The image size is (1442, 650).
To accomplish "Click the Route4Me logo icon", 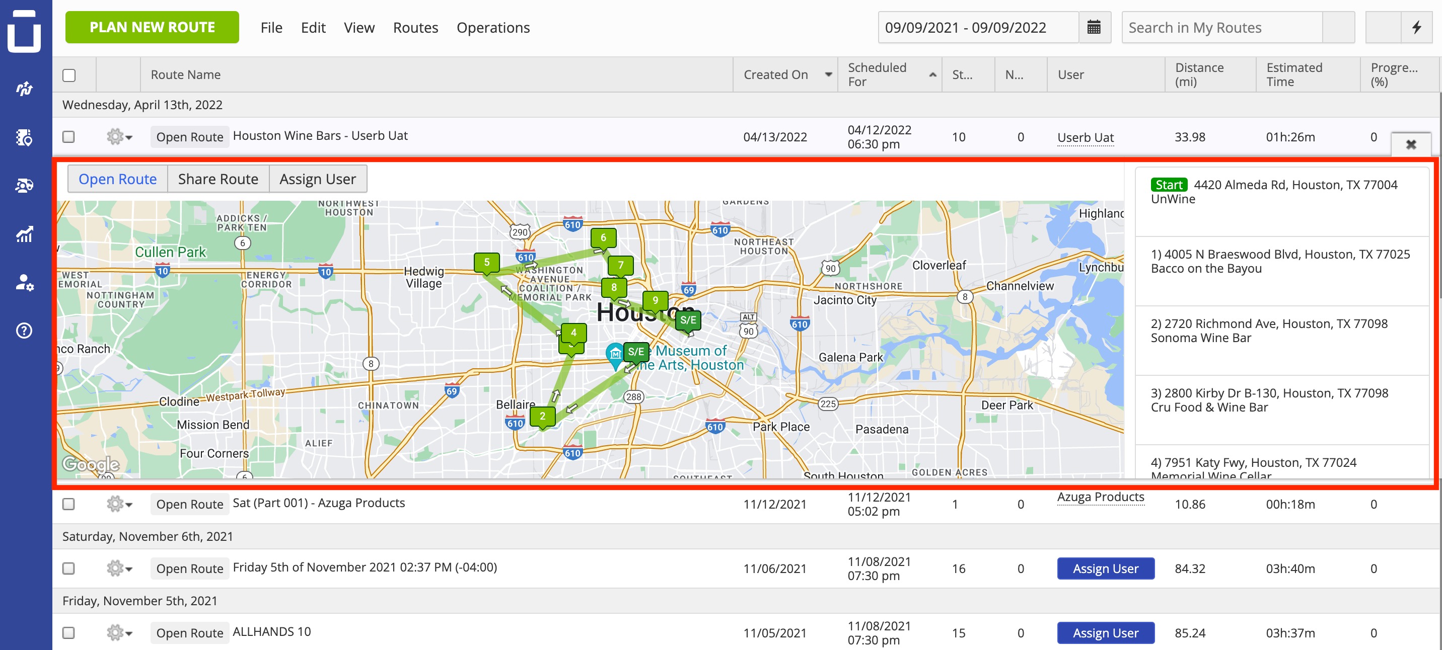I will point(24,31).
